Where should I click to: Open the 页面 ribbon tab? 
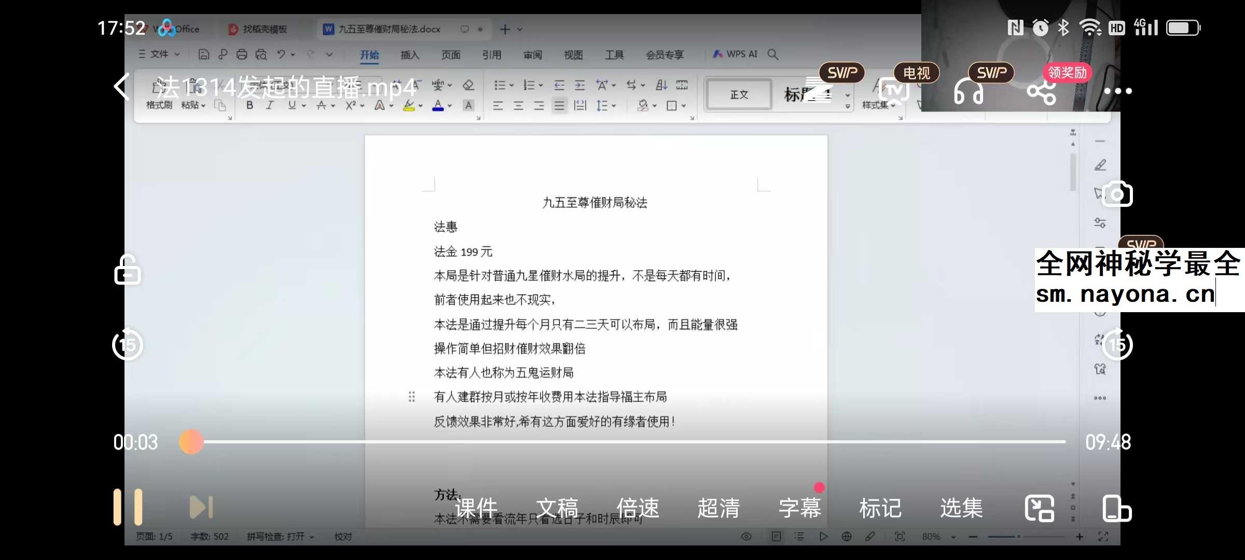coord(451,55)
